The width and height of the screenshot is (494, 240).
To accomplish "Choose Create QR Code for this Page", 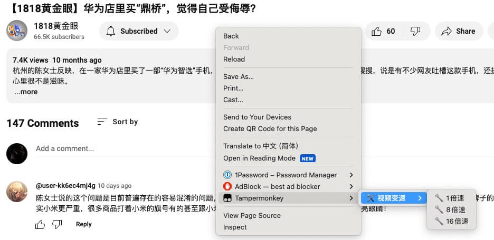I will click(x=288, y=129).
